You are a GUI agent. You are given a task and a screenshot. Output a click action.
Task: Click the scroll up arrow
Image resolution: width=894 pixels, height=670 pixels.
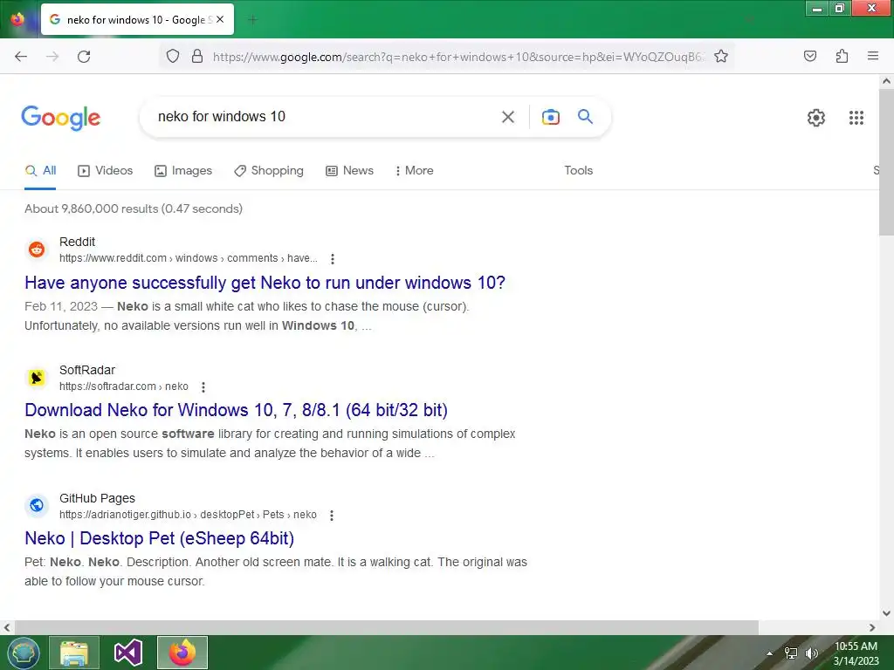887,81
